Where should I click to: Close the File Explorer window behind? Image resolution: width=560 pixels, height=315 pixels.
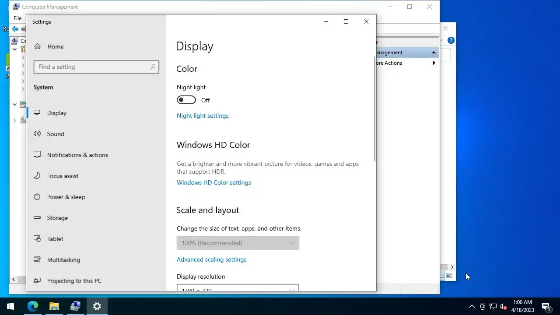click(446, 28)
